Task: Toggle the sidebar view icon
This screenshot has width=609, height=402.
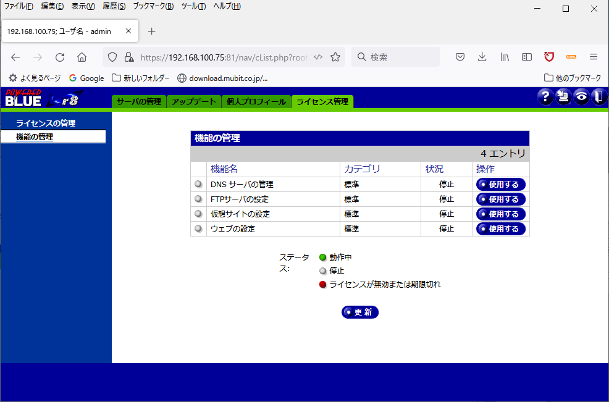Action: pos(527,57)
